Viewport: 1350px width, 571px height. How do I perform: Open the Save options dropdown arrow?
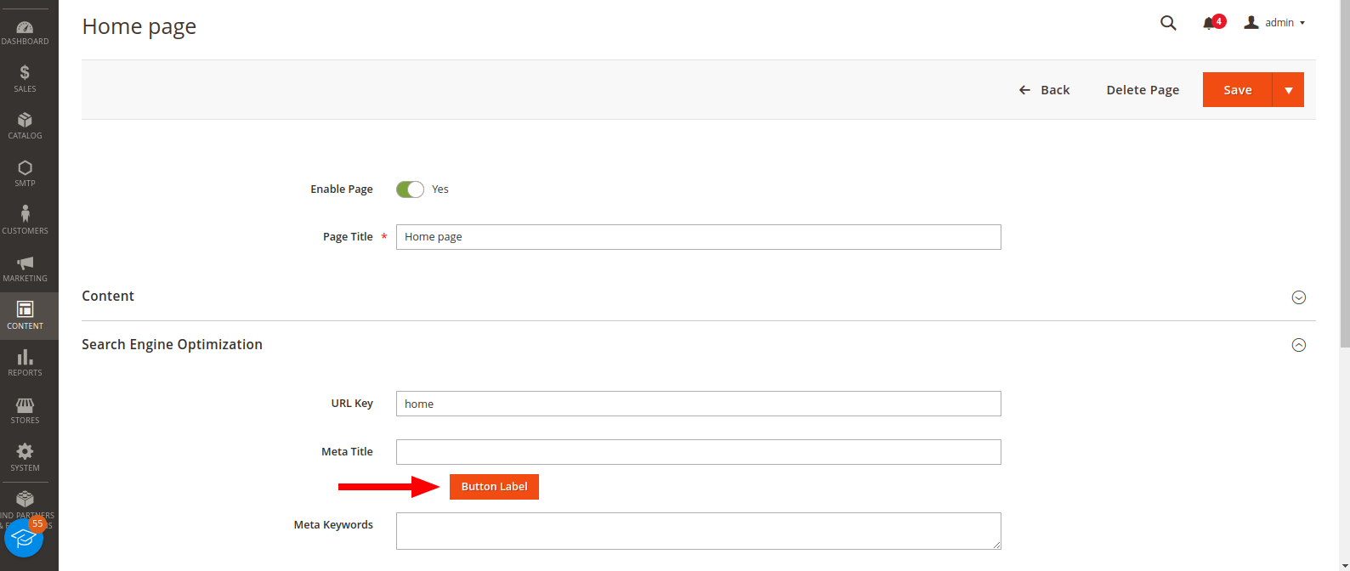click(1289, 90)
